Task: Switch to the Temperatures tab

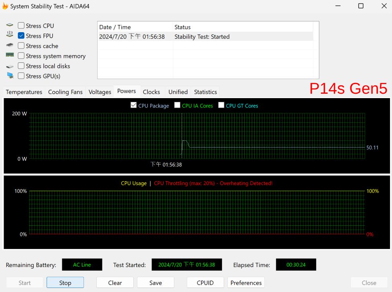Action: 24,92
